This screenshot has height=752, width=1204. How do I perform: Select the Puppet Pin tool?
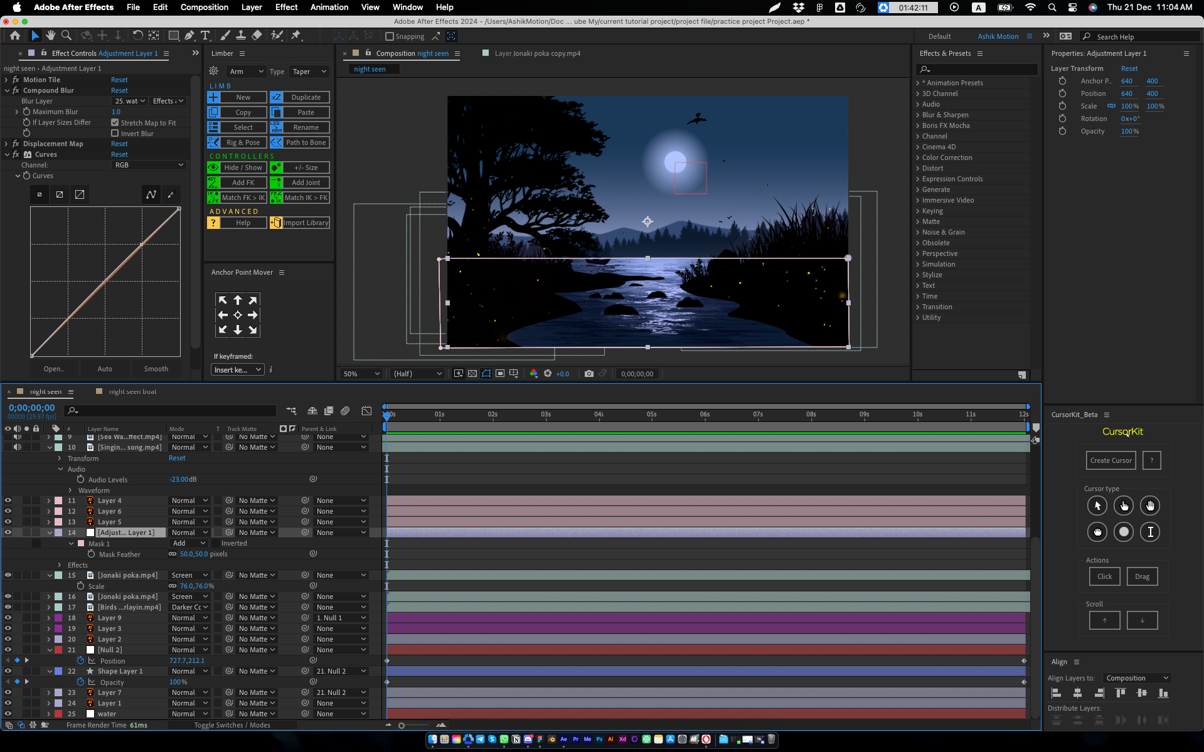point(296,36)
